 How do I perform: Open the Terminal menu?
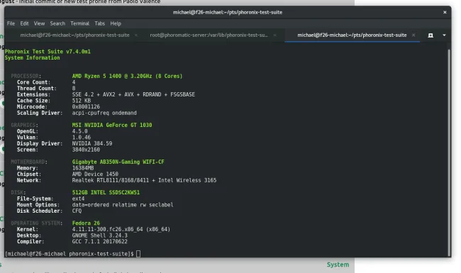tap(79, 23)
